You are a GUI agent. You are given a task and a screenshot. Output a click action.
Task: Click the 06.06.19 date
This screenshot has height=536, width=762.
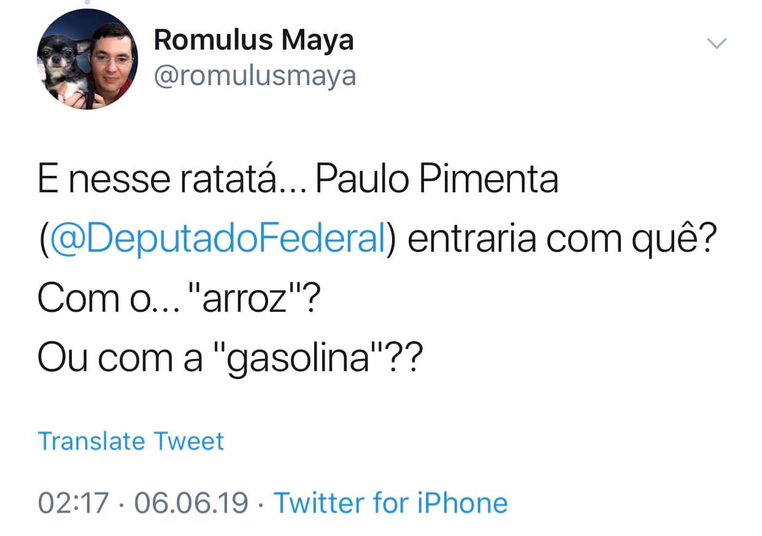pyautogui.click(x=191, y=503)
